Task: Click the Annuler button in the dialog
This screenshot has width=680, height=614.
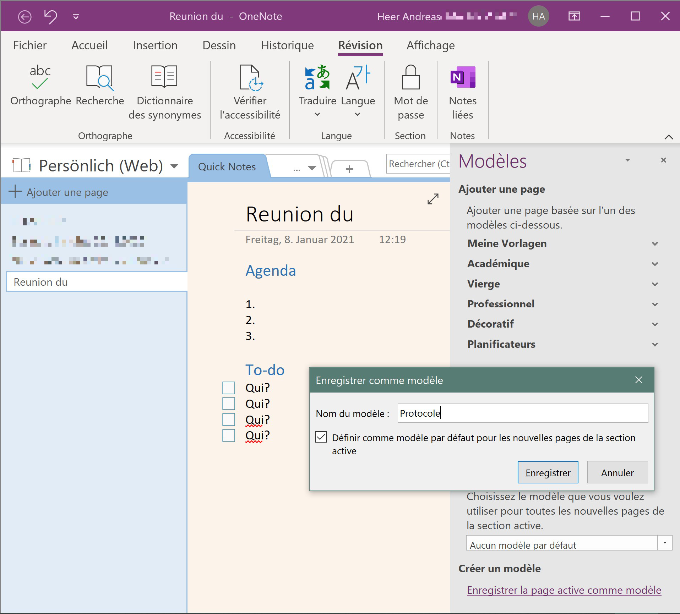Action: click(x=617, y=472)
